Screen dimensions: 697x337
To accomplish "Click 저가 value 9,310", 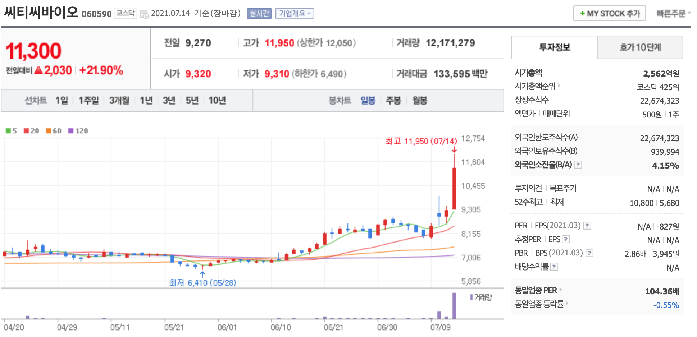I will tap(277, 74).
